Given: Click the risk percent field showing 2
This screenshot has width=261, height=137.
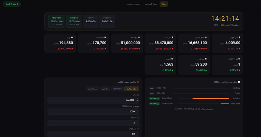Looking at the screenshot, I should tap(93, 123).
